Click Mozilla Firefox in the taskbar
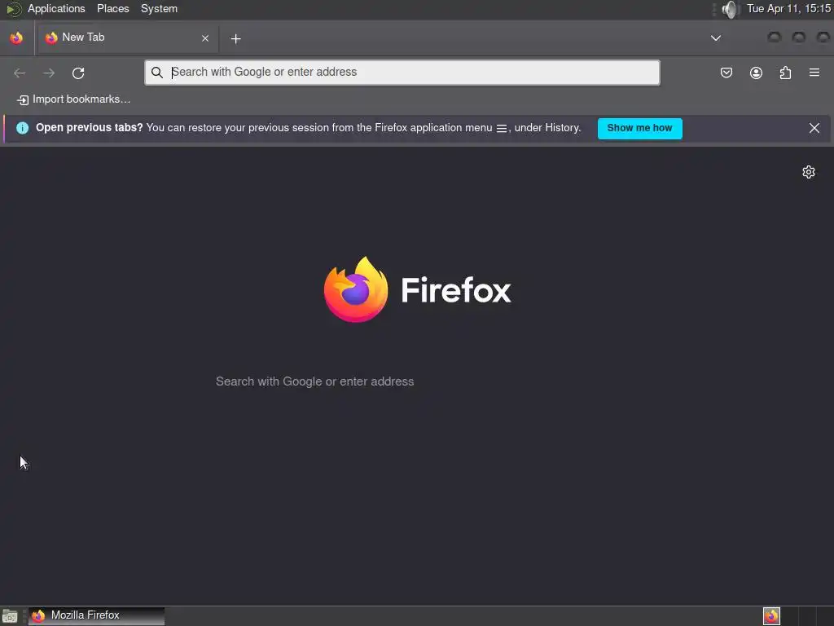 pos(96,615)
